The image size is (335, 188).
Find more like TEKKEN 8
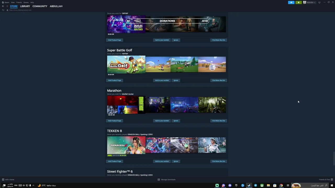click(219, 161)
